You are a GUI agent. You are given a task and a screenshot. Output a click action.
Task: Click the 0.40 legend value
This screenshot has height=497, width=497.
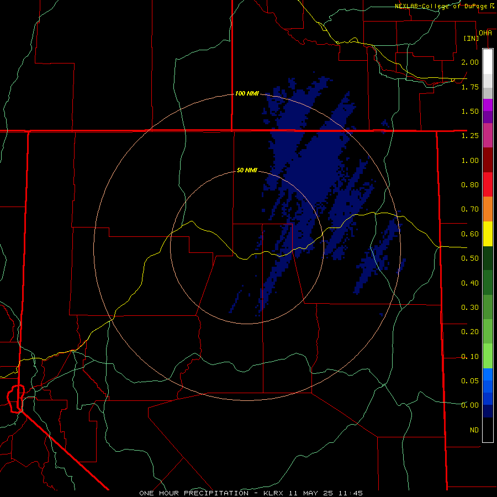[470, 283]
